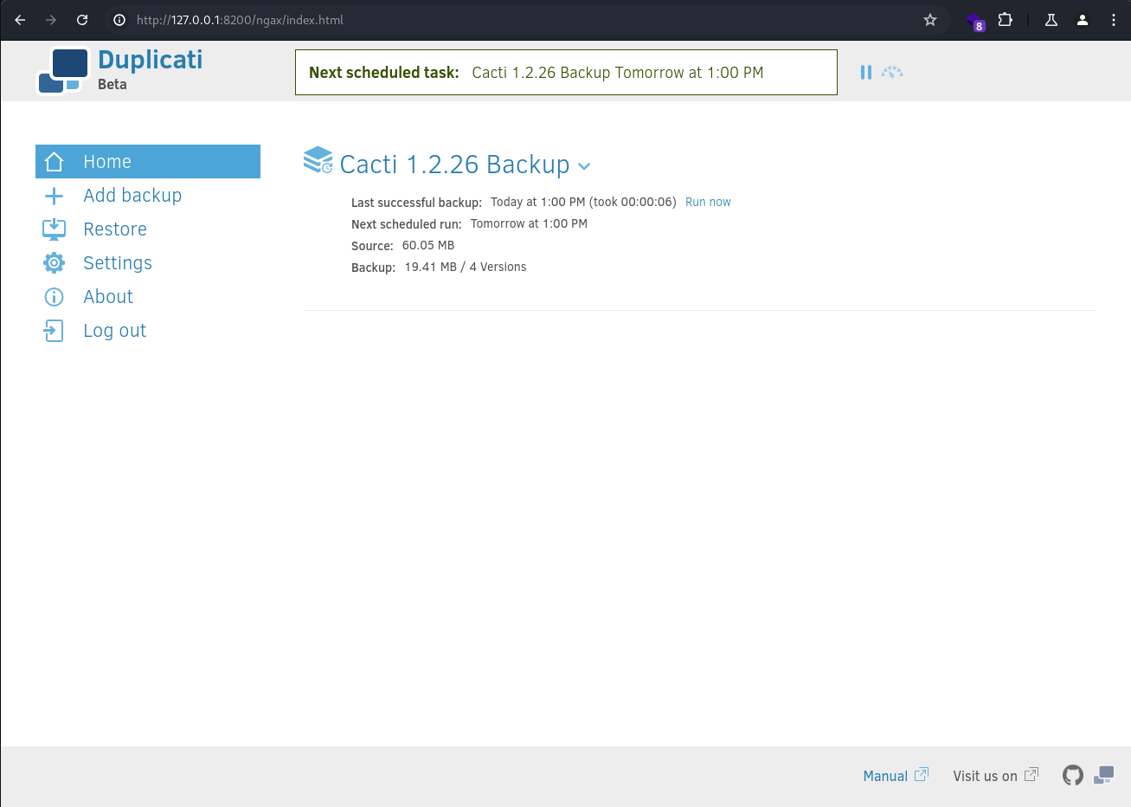Open the Chrome labs flask icon

click(1051, 20)
